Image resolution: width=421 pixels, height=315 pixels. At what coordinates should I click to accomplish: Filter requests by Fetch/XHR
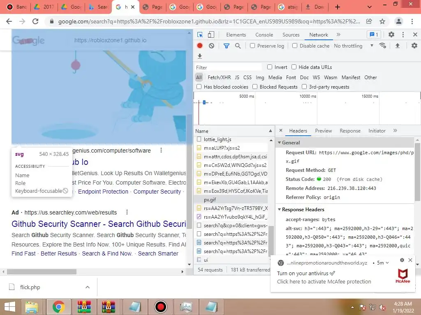(x=219, y=78)
